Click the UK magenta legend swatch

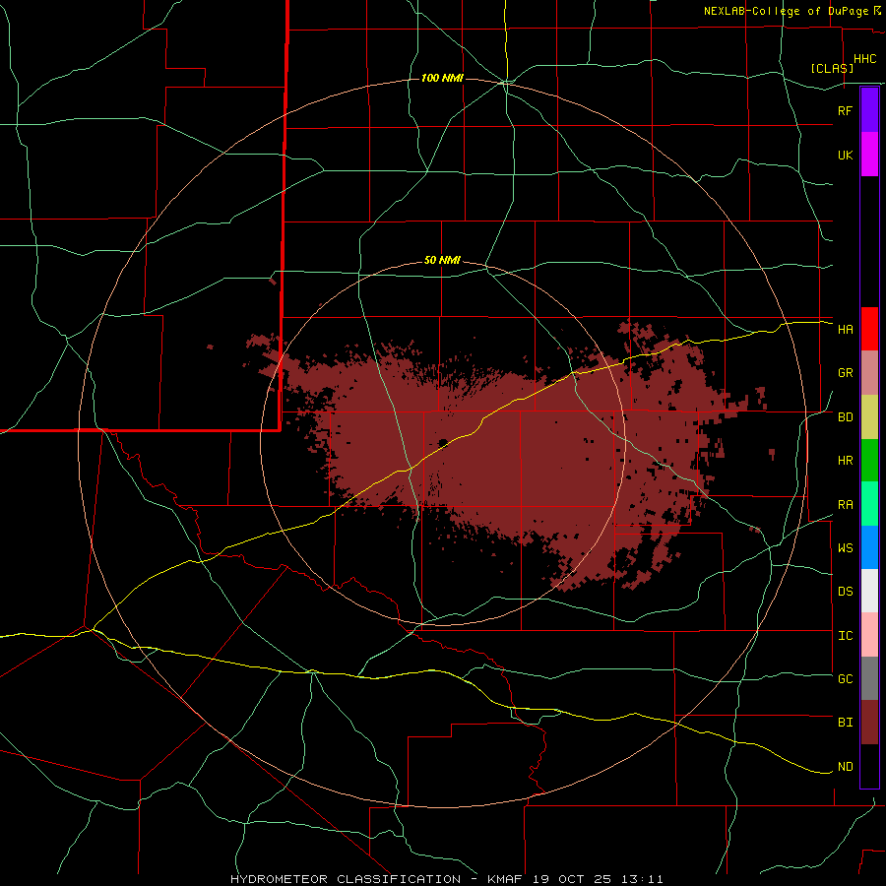coord(869,155)
